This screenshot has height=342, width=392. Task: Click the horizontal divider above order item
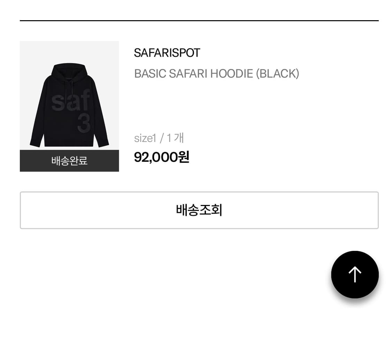click(199, 21)
